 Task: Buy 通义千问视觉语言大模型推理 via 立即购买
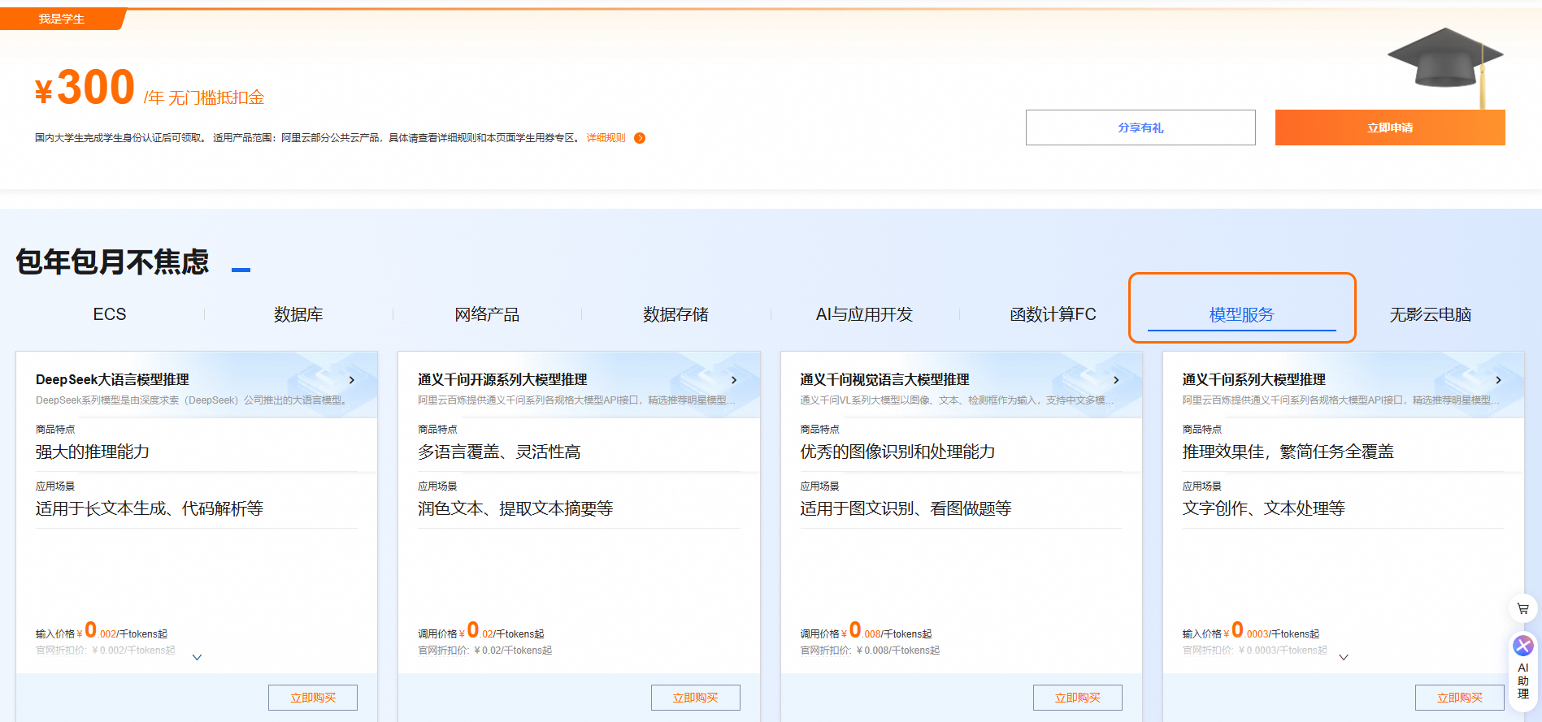(x=1077, y=698)
